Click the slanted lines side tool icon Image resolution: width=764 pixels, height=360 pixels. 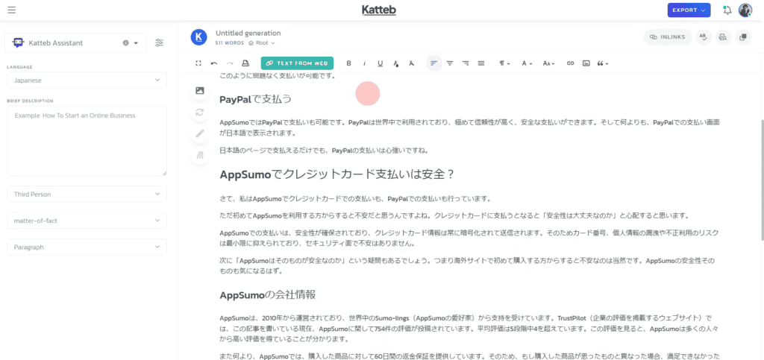point(199,156)
